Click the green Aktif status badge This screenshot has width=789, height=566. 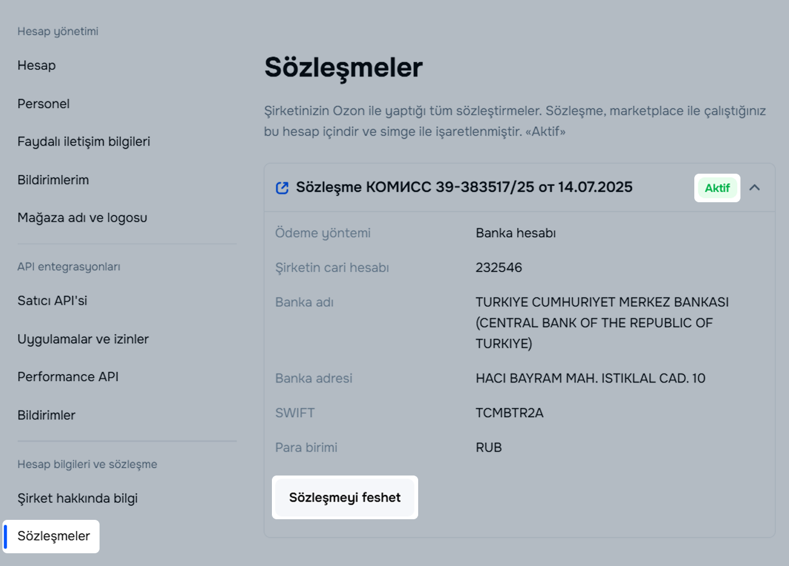pos(717,188)
